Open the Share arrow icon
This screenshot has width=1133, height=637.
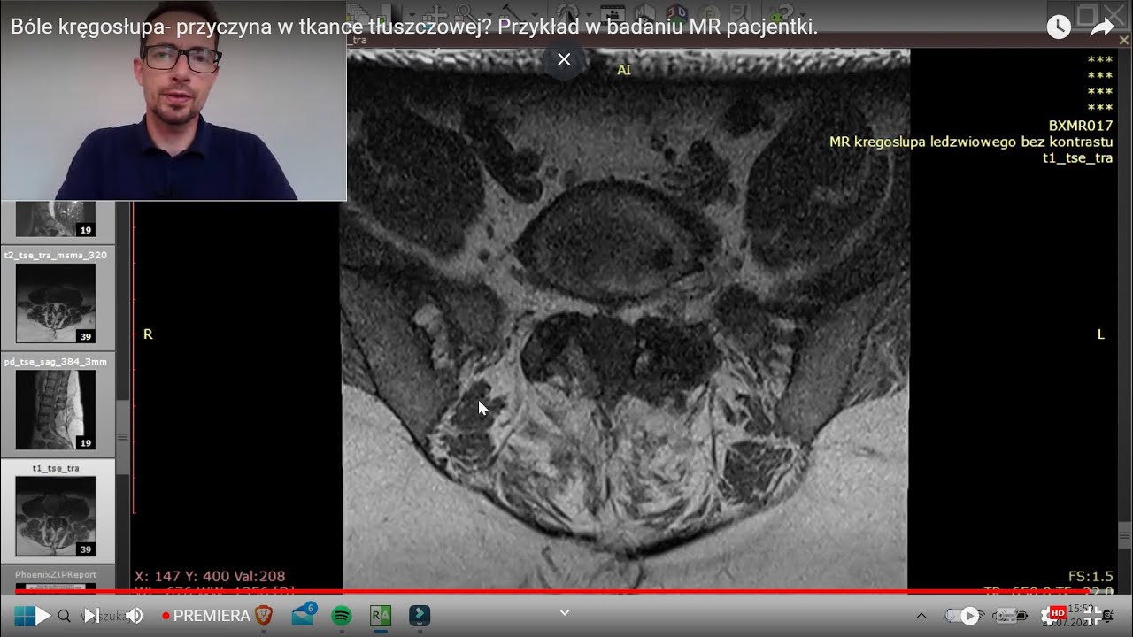click(1102, 27)
